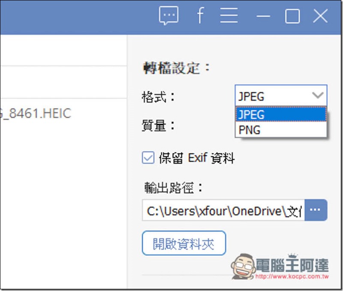
Task: Click the JPEG format combo box
Action: (x=281, y=95)
